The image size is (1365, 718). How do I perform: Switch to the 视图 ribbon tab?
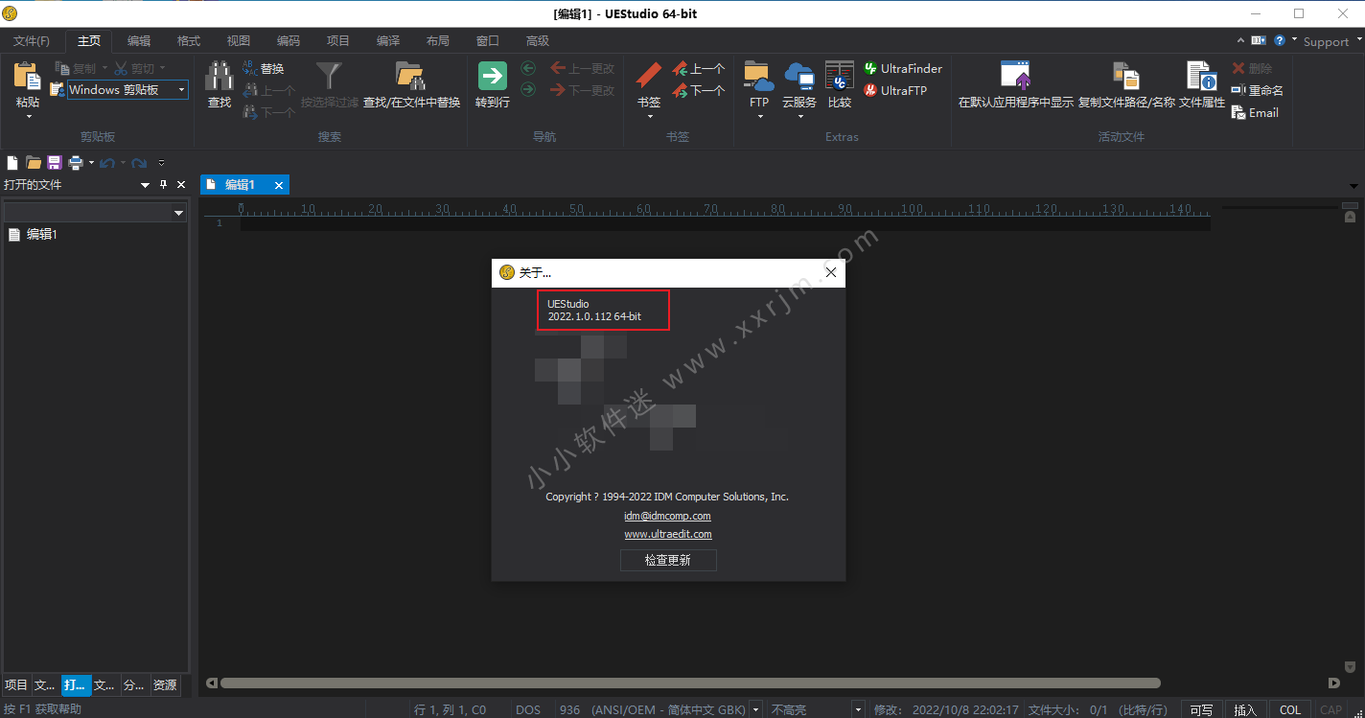tap(239, 41)
